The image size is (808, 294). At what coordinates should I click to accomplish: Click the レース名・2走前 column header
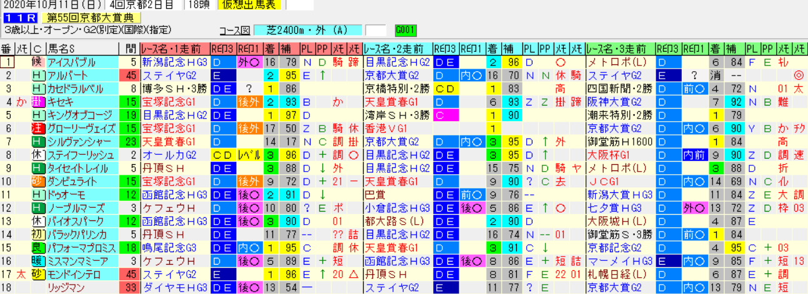(397, 49)
